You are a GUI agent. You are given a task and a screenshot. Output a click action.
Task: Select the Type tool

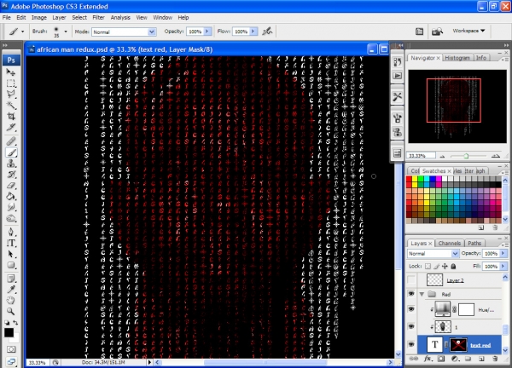click(11, 243)
